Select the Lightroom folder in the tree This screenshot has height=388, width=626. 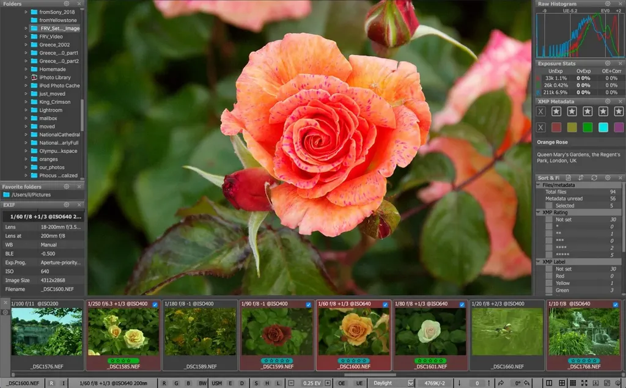coord(51,110)
